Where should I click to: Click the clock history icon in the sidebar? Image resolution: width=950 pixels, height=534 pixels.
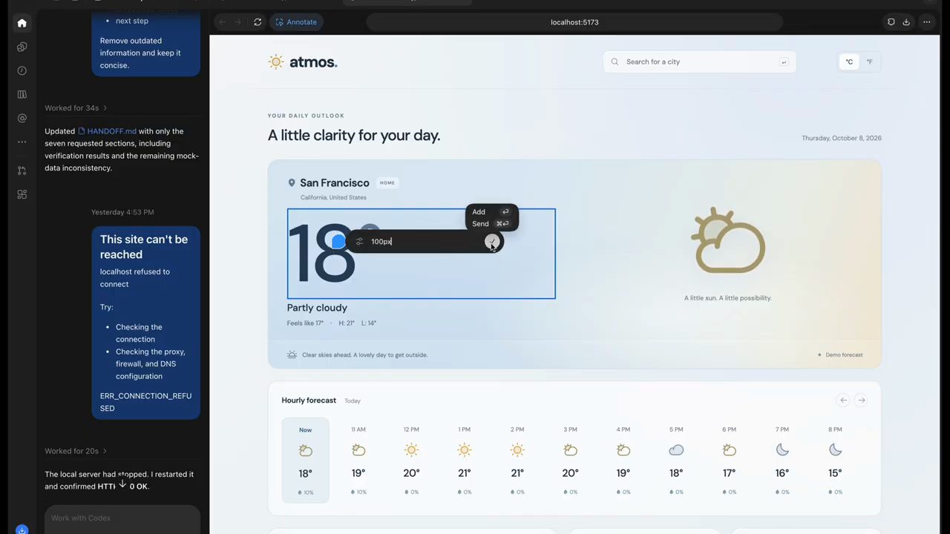[22, 70]
